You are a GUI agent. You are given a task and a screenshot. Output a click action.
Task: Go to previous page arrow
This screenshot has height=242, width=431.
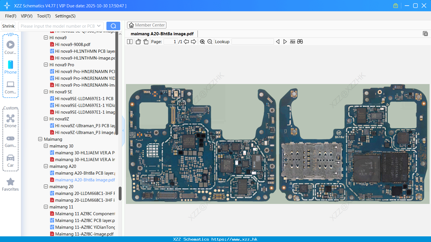click(186, 42)
